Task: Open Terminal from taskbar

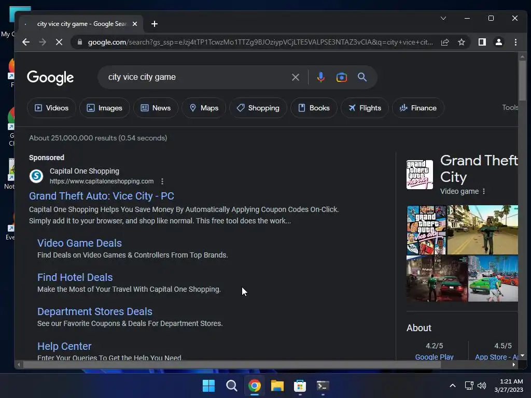Action: [x=323, y=386]
